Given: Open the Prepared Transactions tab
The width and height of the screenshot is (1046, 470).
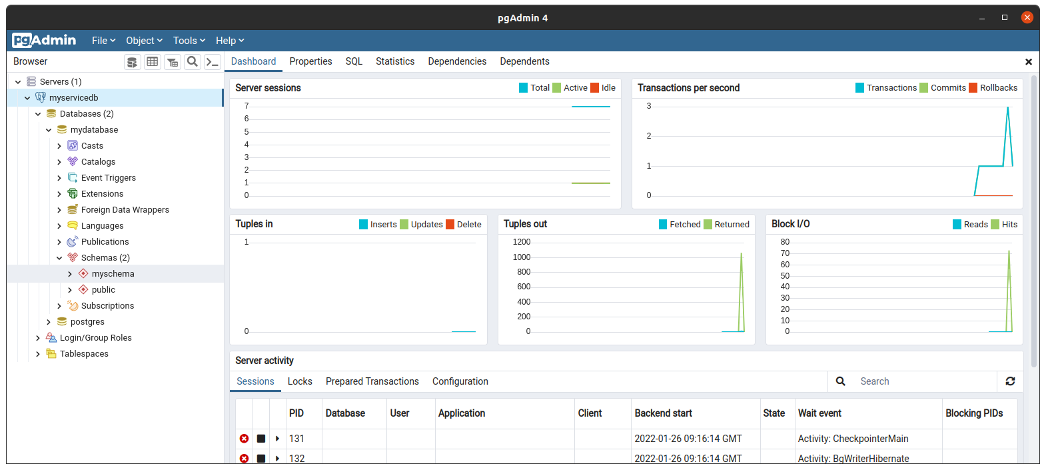Looking at the screenshot, I should coord(372,381).
